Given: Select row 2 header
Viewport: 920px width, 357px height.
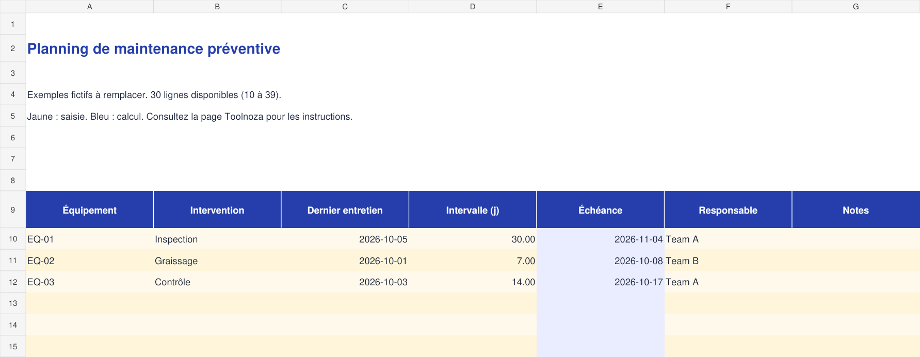Looking at the screenshot, I should pos(13,48).
